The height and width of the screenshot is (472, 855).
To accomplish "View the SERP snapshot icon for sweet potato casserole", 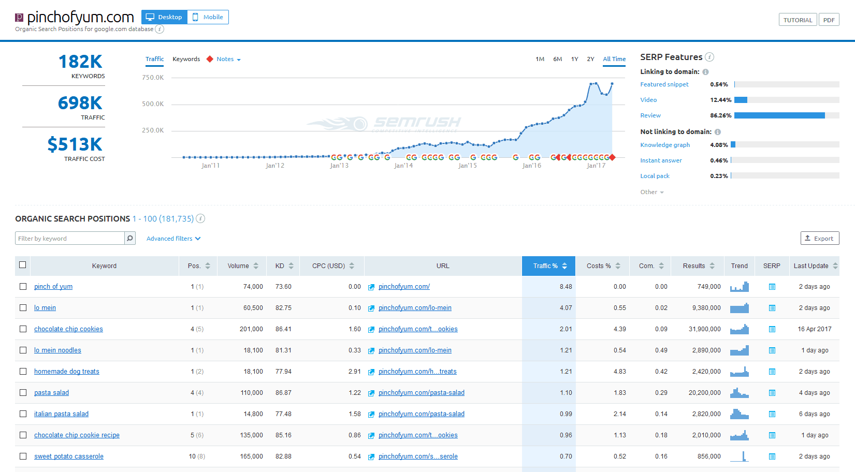I will click(x=772, y=456).
